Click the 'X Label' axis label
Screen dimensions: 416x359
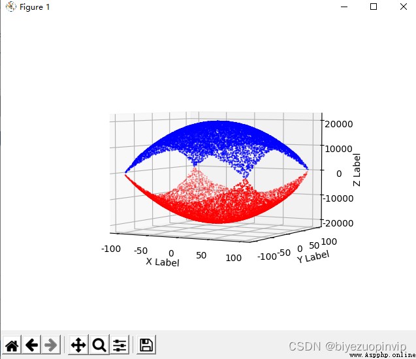pyautogui.click(x=163, y=262)
